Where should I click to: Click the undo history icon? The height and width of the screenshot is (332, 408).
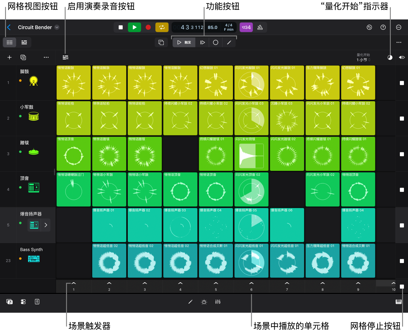(x=369, y=27)
